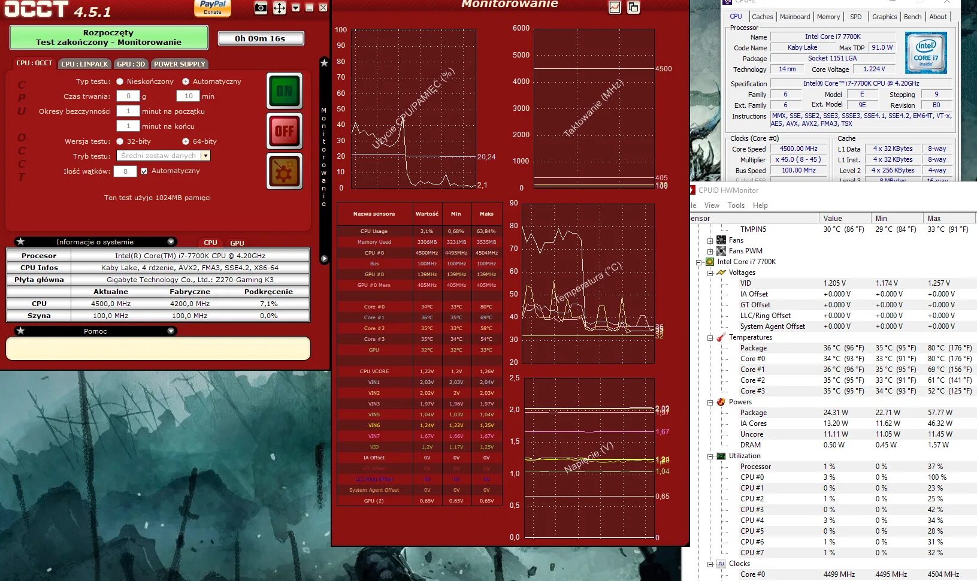Collapse Powers node in HWMonitor
The image size is (977, 581).
tap(710, 403)
